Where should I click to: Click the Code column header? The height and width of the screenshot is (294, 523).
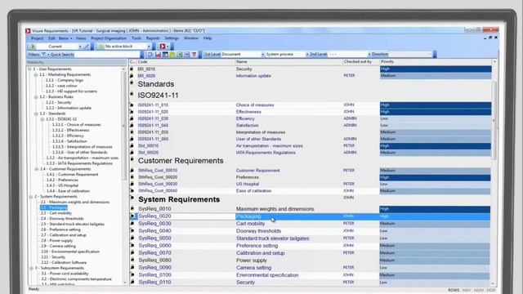coord(186,62)
